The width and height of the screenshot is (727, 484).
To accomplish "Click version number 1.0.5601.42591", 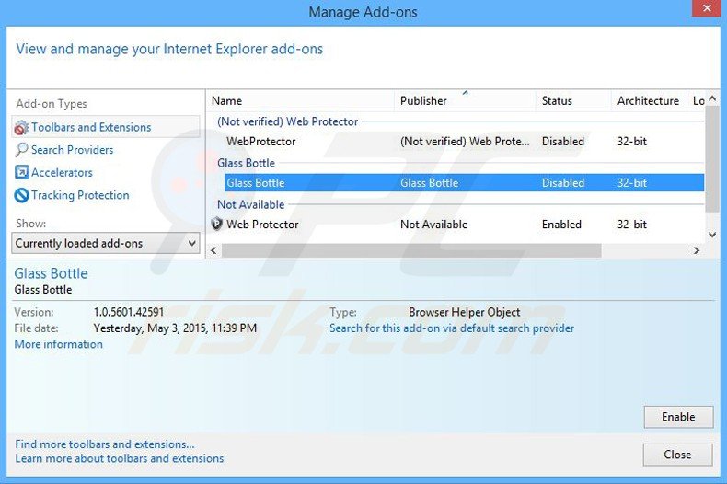I will coord(129,312).
